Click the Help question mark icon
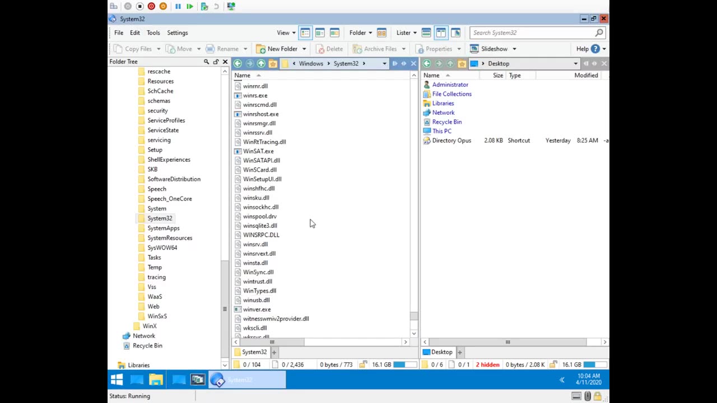Viewport: 717px width, 403px height. (595, 49)
